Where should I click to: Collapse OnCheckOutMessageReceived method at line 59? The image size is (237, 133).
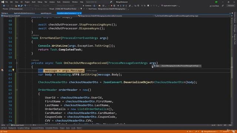[17, 63]
